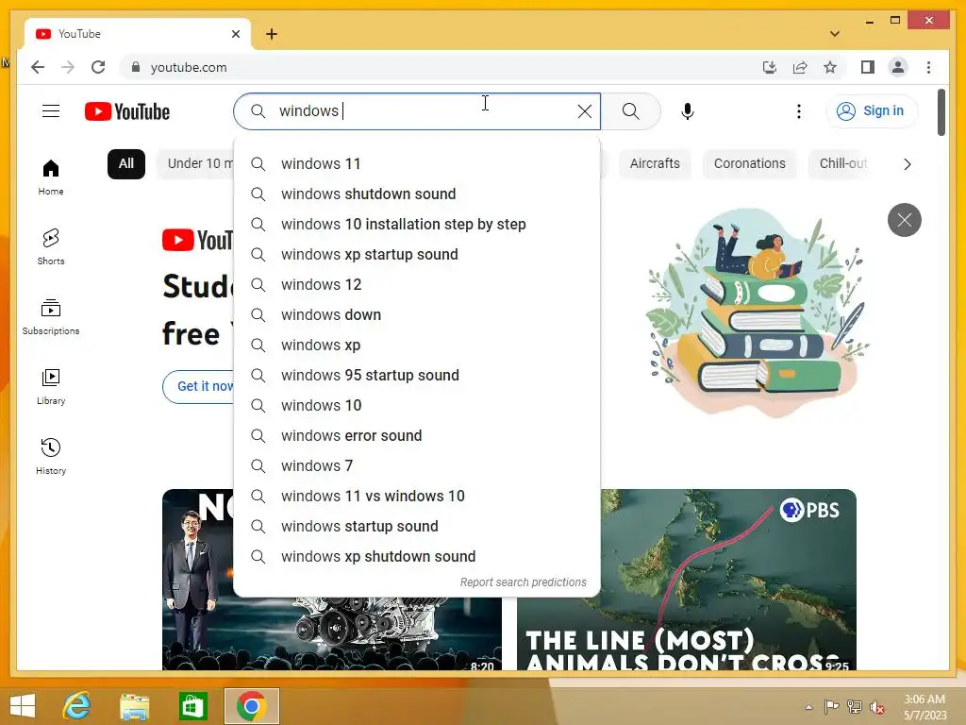Open Subscriptions in the sidebar
Viewport: 966px width, 725px height.
pos(51,317)
